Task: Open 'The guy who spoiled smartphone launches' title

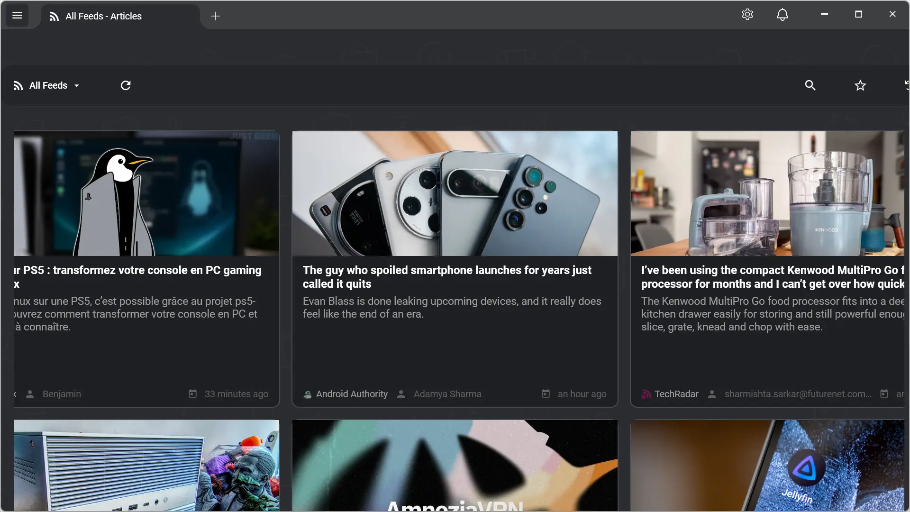Action: (447, 277)
